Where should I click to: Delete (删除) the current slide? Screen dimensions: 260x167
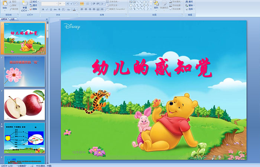(33, 9)
